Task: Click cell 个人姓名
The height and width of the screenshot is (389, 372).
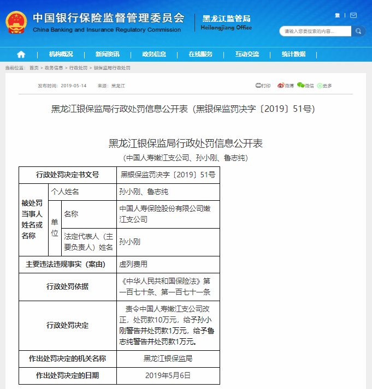Action: [x=82, y=191]
